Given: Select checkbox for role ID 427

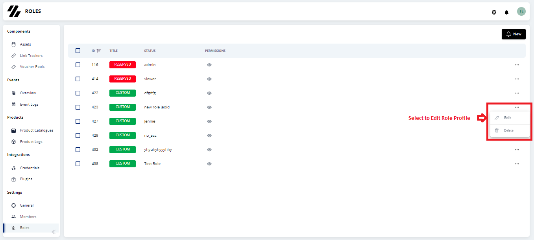Looking at the screenshot, I should (x=78, y=121).
